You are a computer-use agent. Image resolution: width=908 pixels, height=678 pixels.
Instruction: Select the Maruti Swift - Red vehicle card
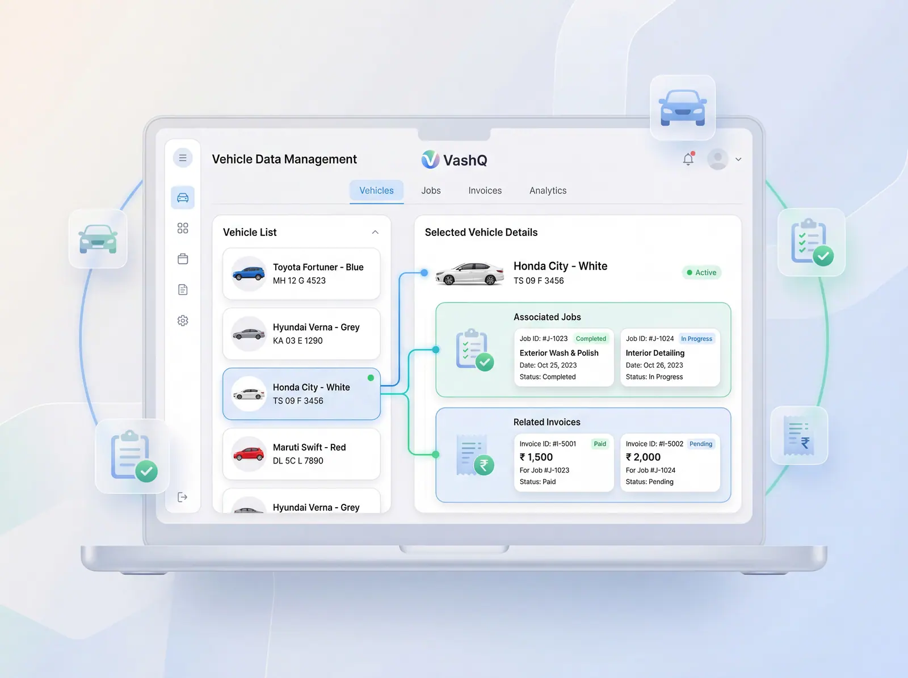[x=301, y=454]
